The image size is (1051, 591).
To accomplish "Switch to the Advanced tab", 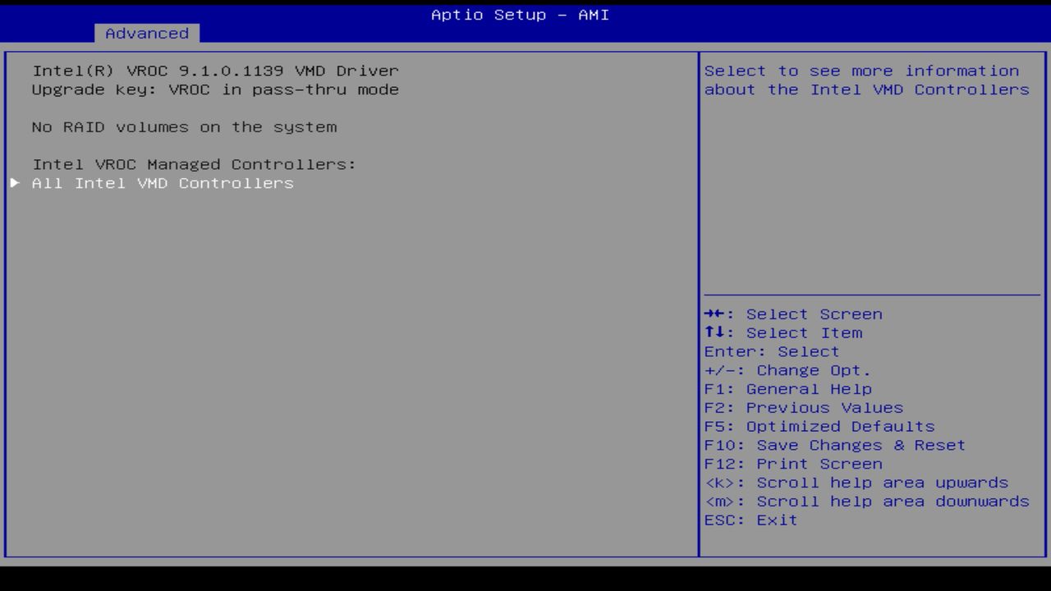I will [x=146, y=33].
